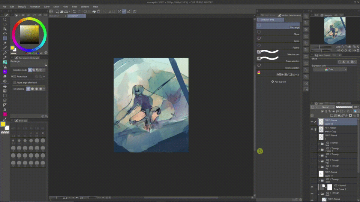
Task: Show the hidden Layer 17 via eye box
Action: (312, 174)
